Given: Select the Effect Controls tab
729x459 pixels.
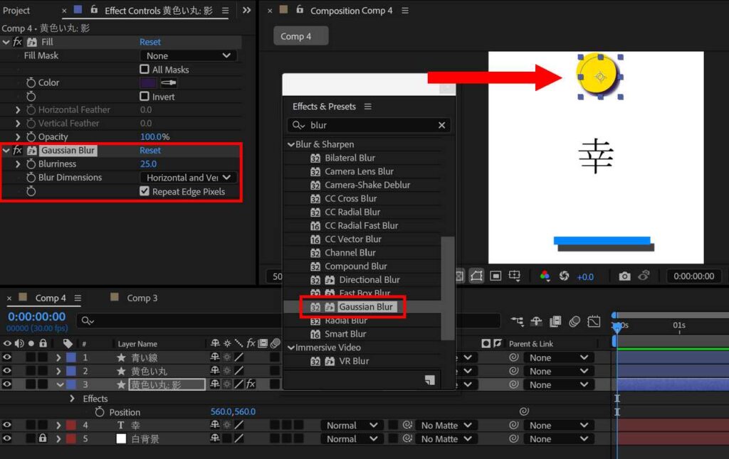Looking at the screenshot, I should tap(158, 11).
